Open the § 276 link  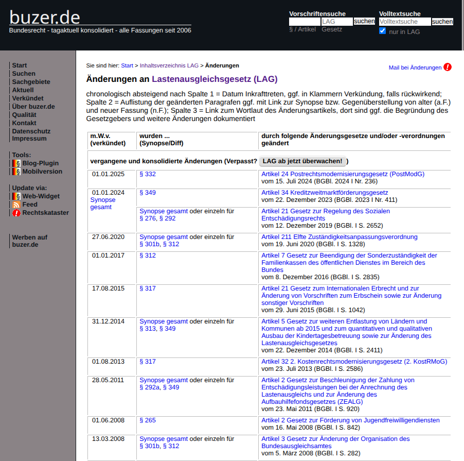click(148, 218)
